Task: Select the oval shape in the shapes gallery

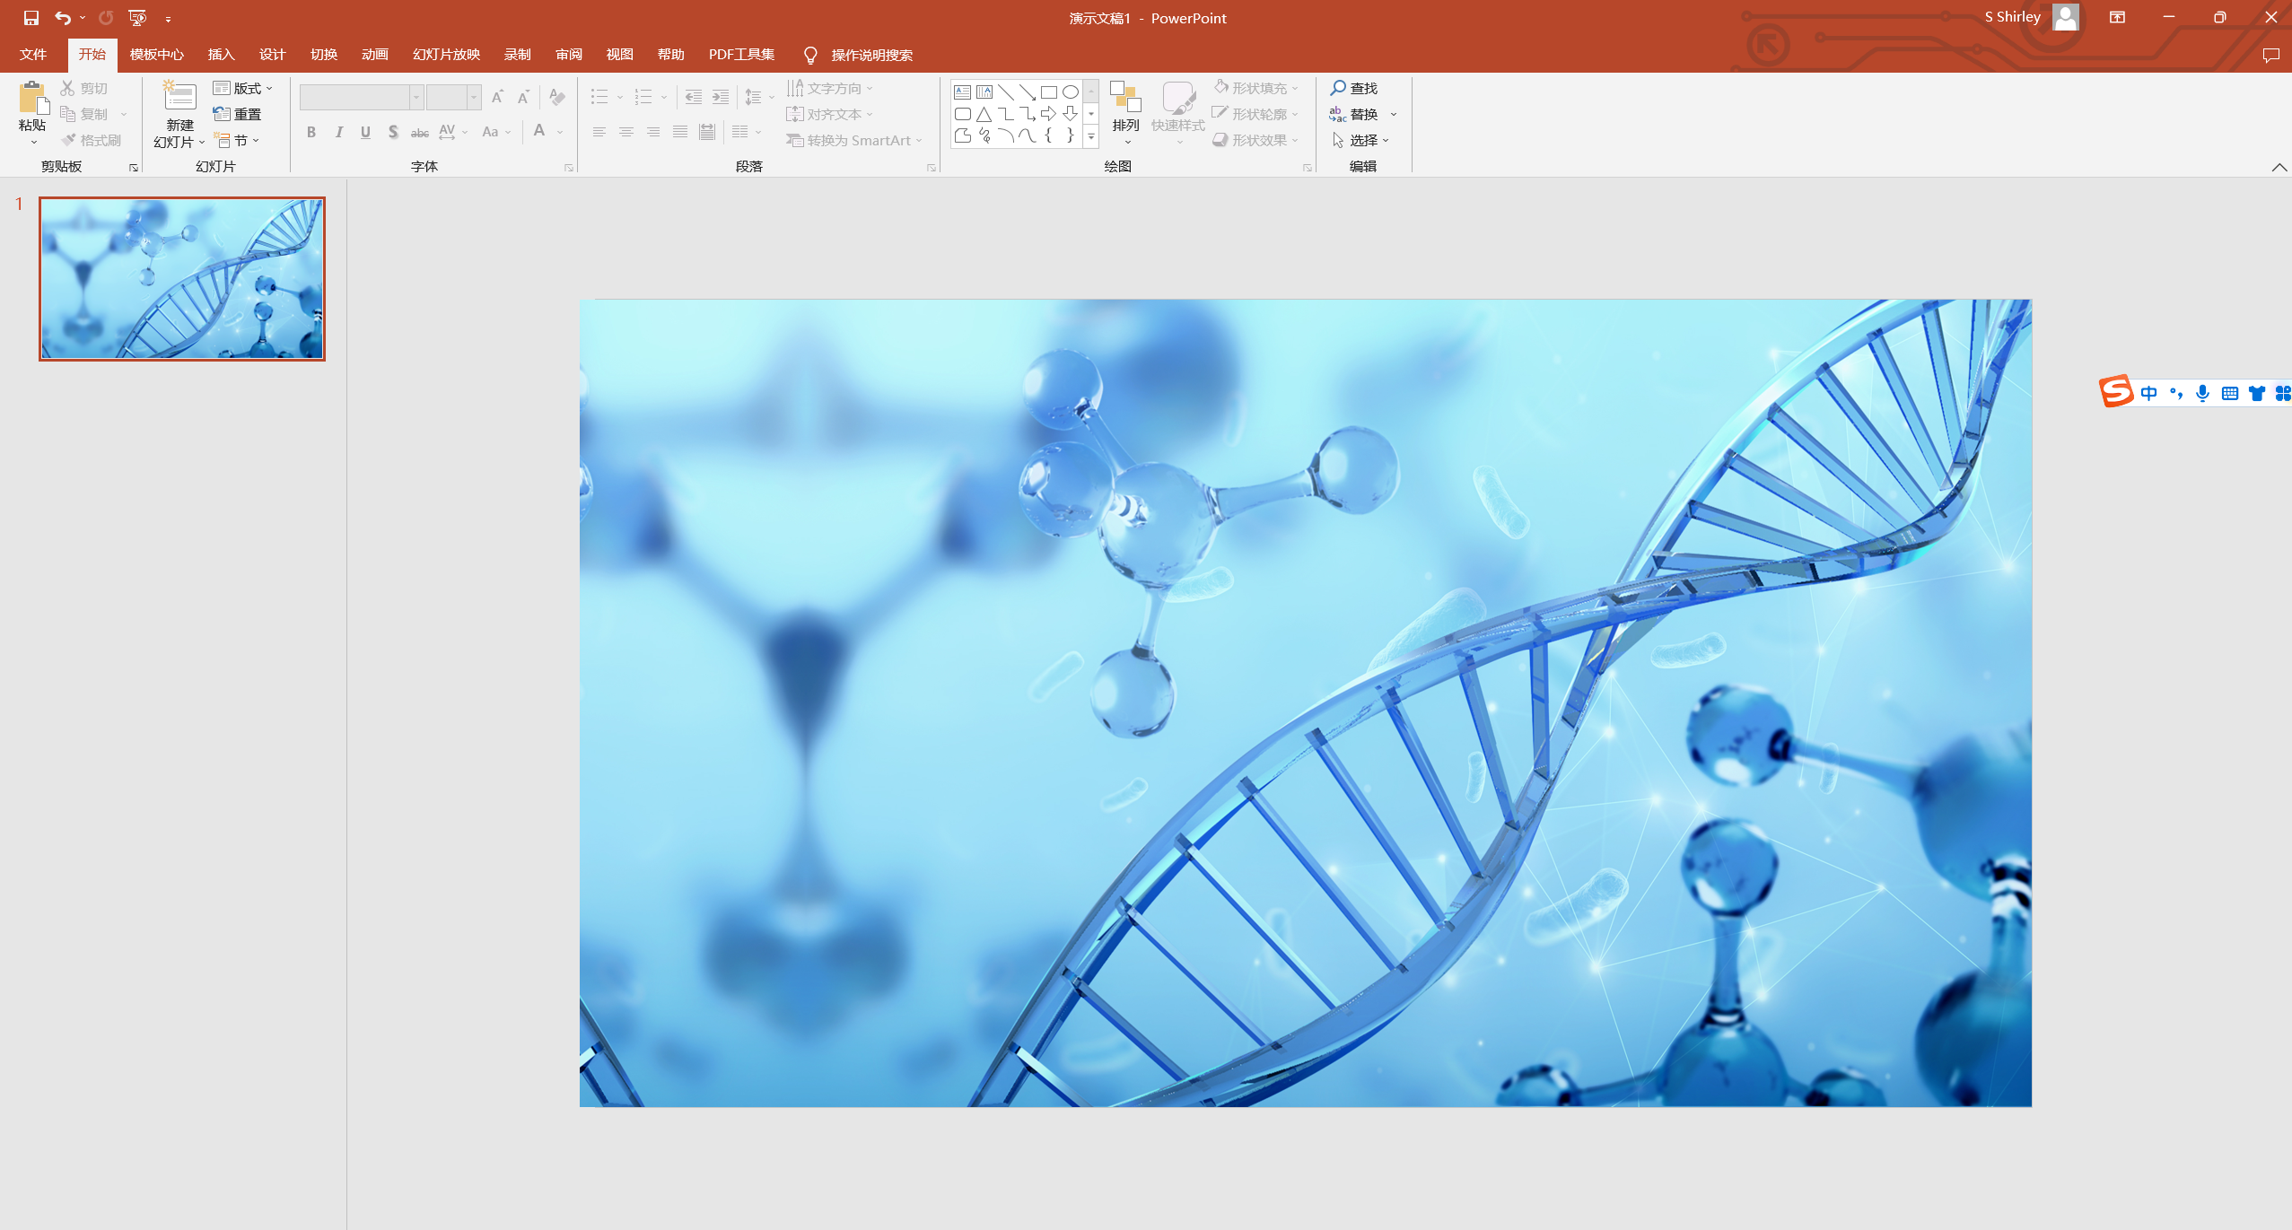Action: click(1070, 92)
